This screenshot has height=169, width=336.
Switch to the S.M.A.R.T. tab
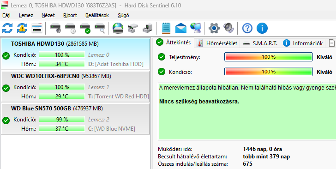[x=260, y=43]
